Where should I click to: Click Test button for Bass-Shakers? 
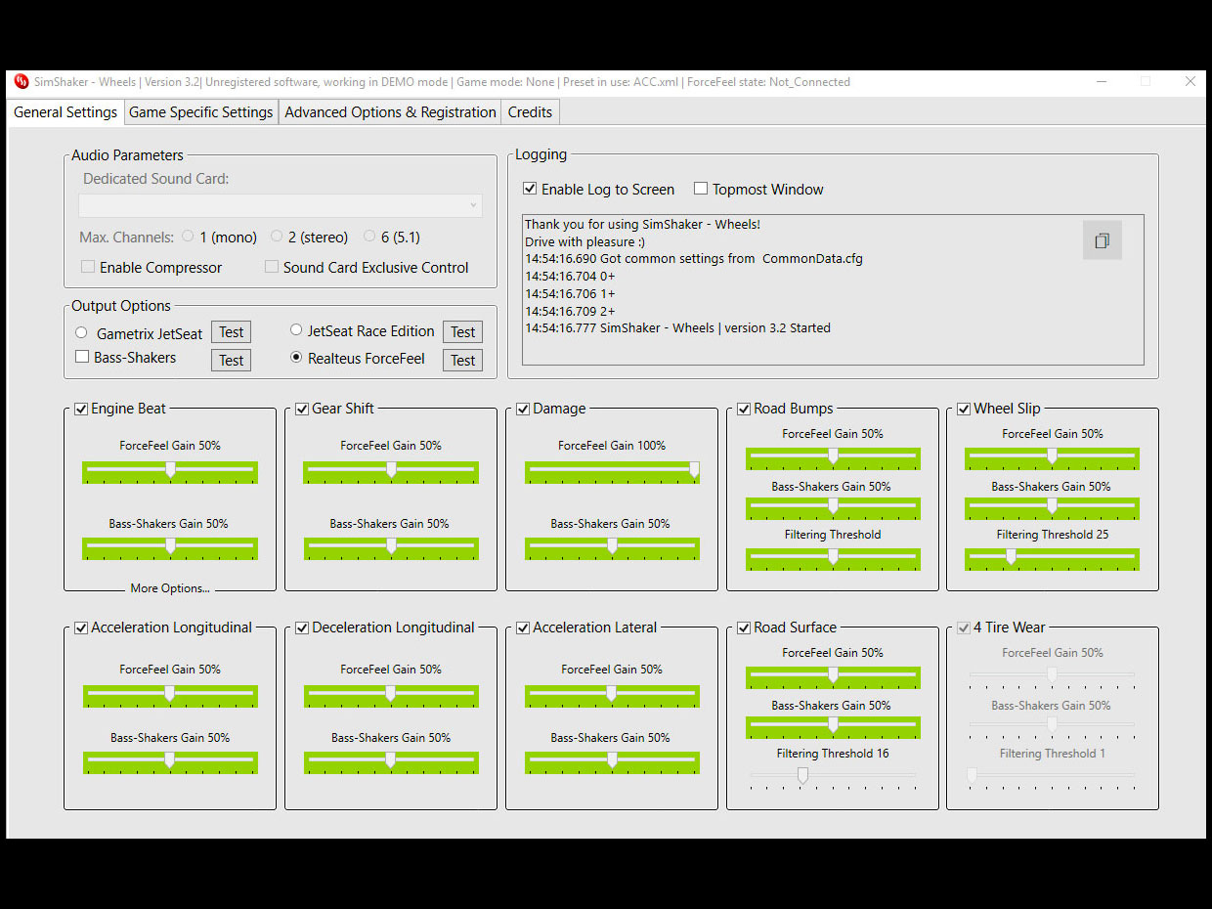click(x=231, y=361)
